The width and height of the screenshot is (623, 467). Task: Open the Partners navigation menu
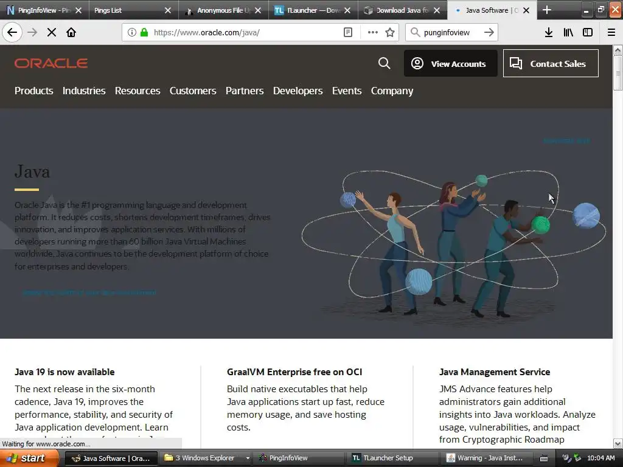(x=245, y=91)
